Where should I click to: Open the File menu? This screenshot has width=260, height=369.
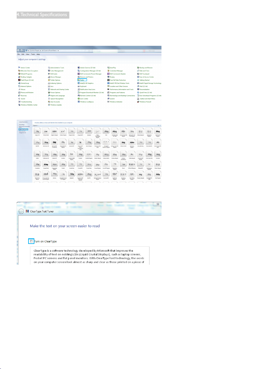coord(19,54)
